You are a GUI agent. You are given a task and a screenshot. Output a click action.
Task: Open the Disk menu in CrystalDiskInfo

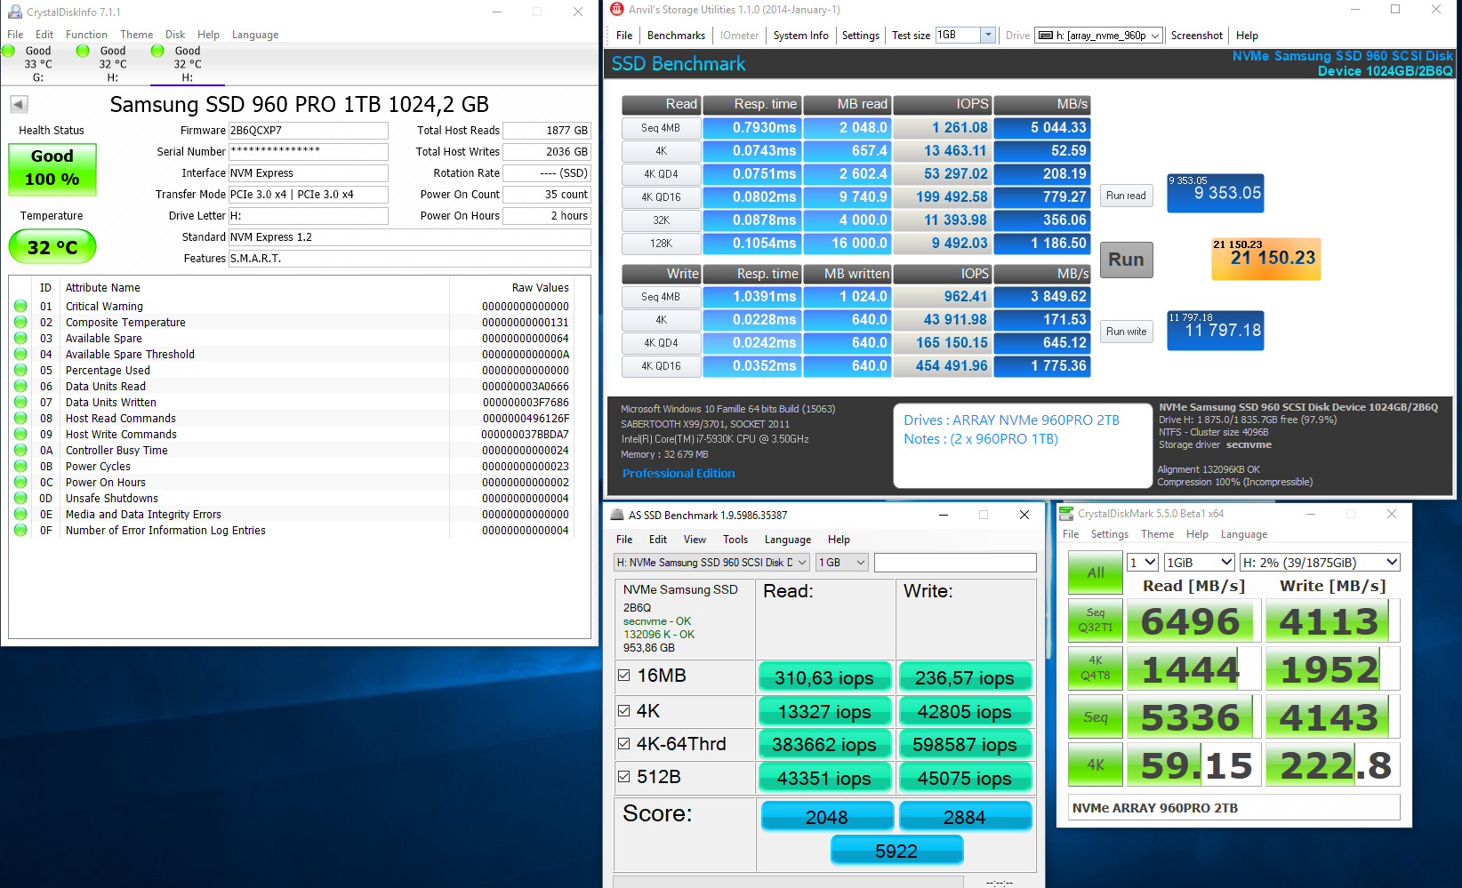175,35
